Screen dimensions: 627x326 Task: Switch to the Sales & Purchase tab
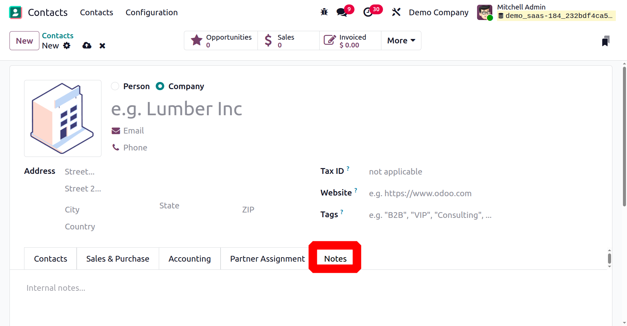click(117, 259)
